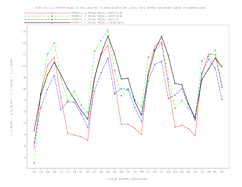Viewport: 242px width, 187px height.
Task: Click y-axis tick label 8
Action: 24,89
